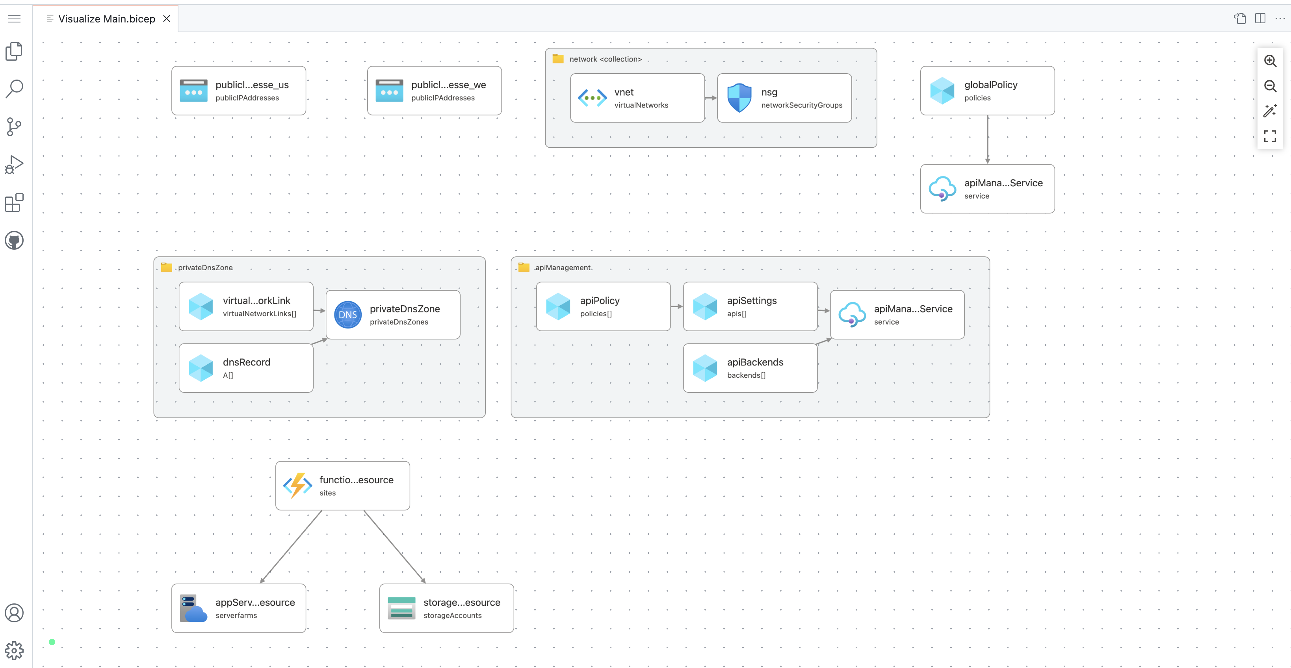The width and height of the screenshot is (1291, 668).
Task: Open the Extensions view icon
Action: pos(14,202)
